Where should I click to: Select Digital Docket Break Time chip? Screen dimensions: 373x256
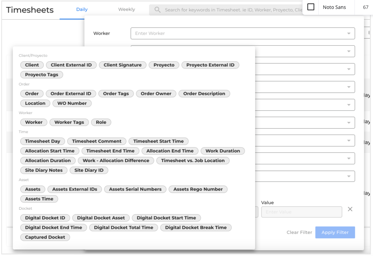196,228
